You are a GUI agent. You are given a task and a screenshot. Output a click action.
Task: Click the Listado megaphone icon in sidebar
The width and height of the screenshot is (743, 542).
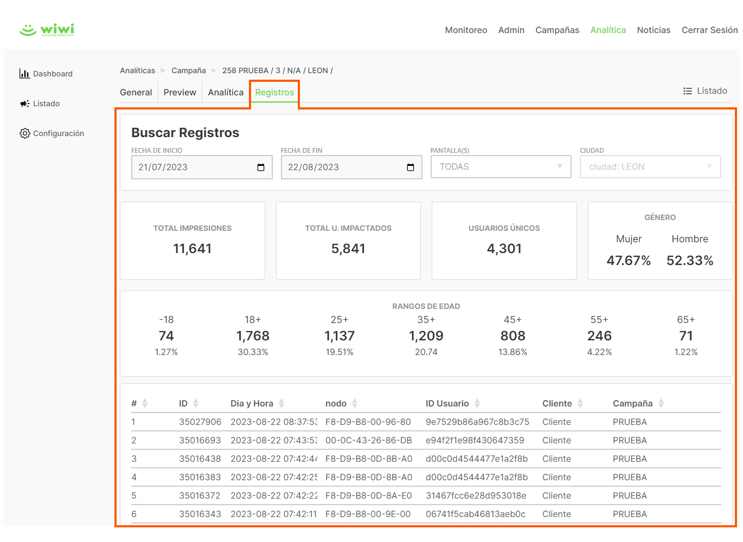pyautogui.click(x=24, y=104)
